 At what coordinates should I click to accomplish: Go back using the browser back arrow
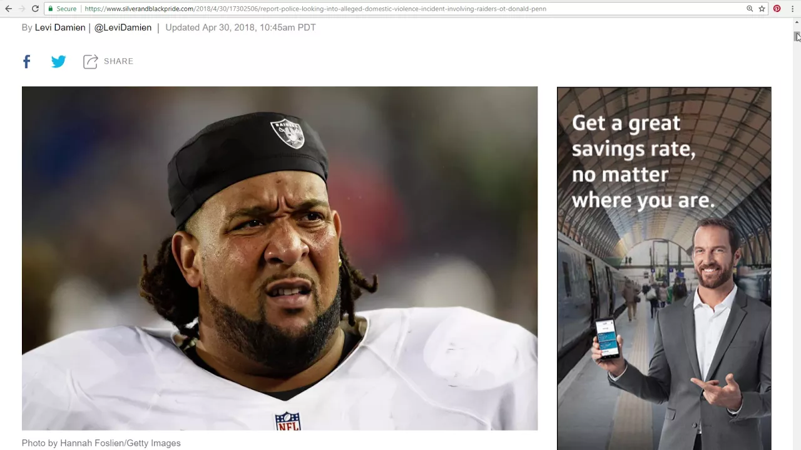click(8, 9)
